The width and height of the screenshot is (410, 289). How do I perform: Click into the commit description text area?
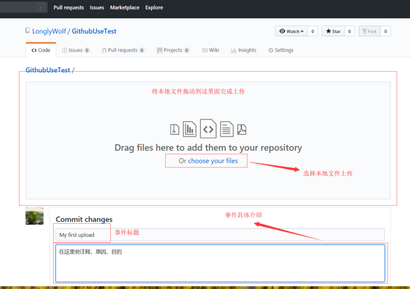pos(219,263)
